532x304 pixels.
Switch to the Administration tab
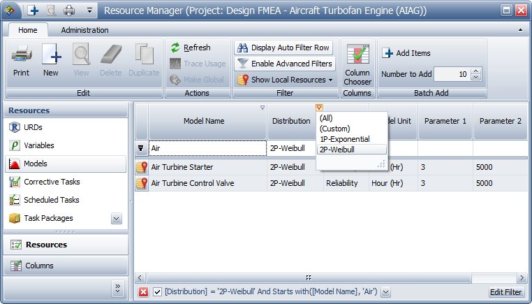click(84, 30)
